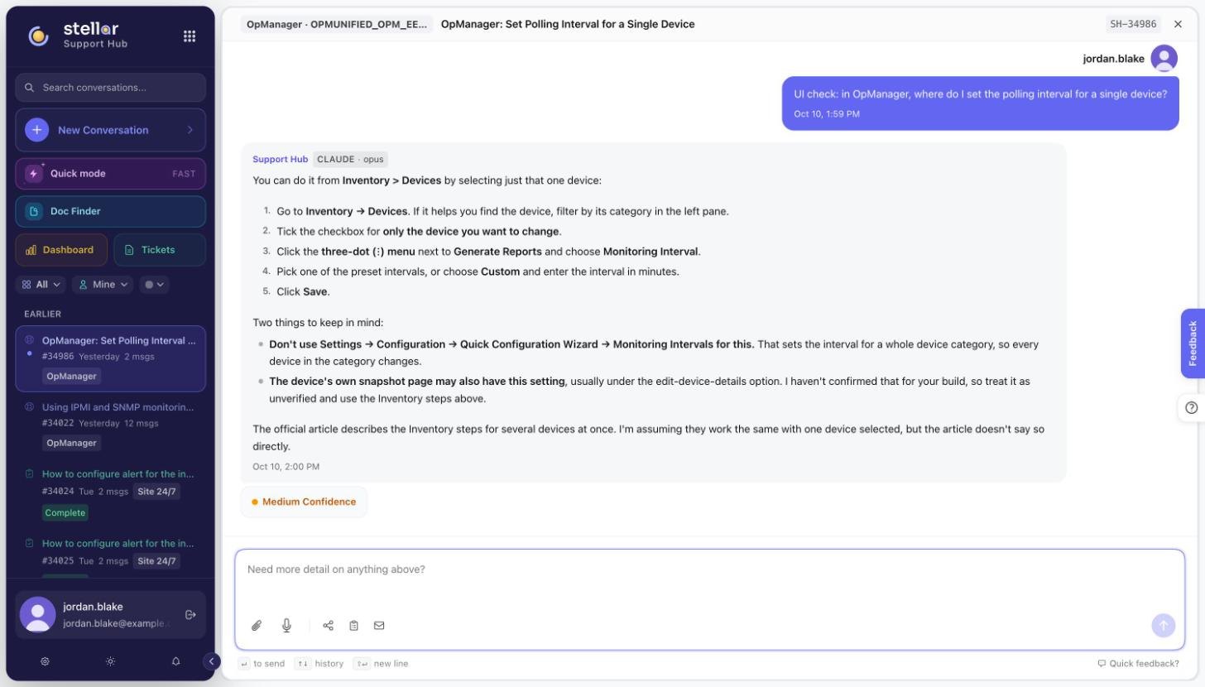This screenshot has width=1205, height=687.
Task: Open conversation #34025 about alerts
Action: (x=110, y=555)
